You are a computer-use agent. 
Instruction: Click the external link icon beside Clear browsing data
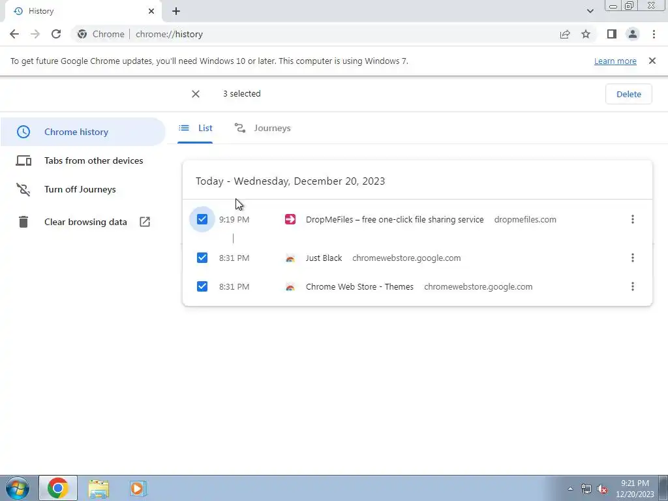point(145,222)
